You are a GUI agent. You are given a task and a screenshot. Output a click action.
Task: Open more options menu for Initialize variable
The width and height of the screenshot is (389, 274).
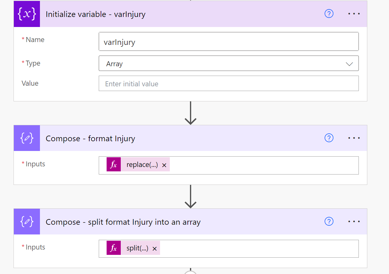click(x=354, y=14)
